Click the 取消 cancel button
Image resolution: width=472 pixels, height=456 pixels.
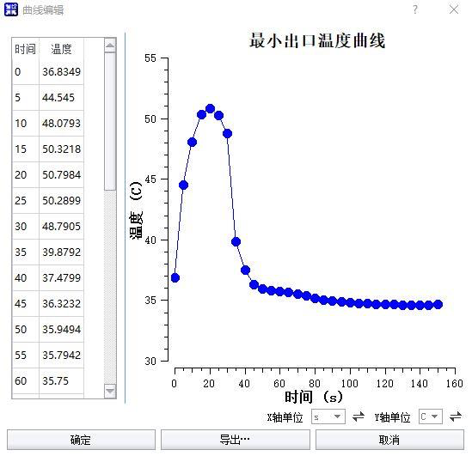coord(389,440)
